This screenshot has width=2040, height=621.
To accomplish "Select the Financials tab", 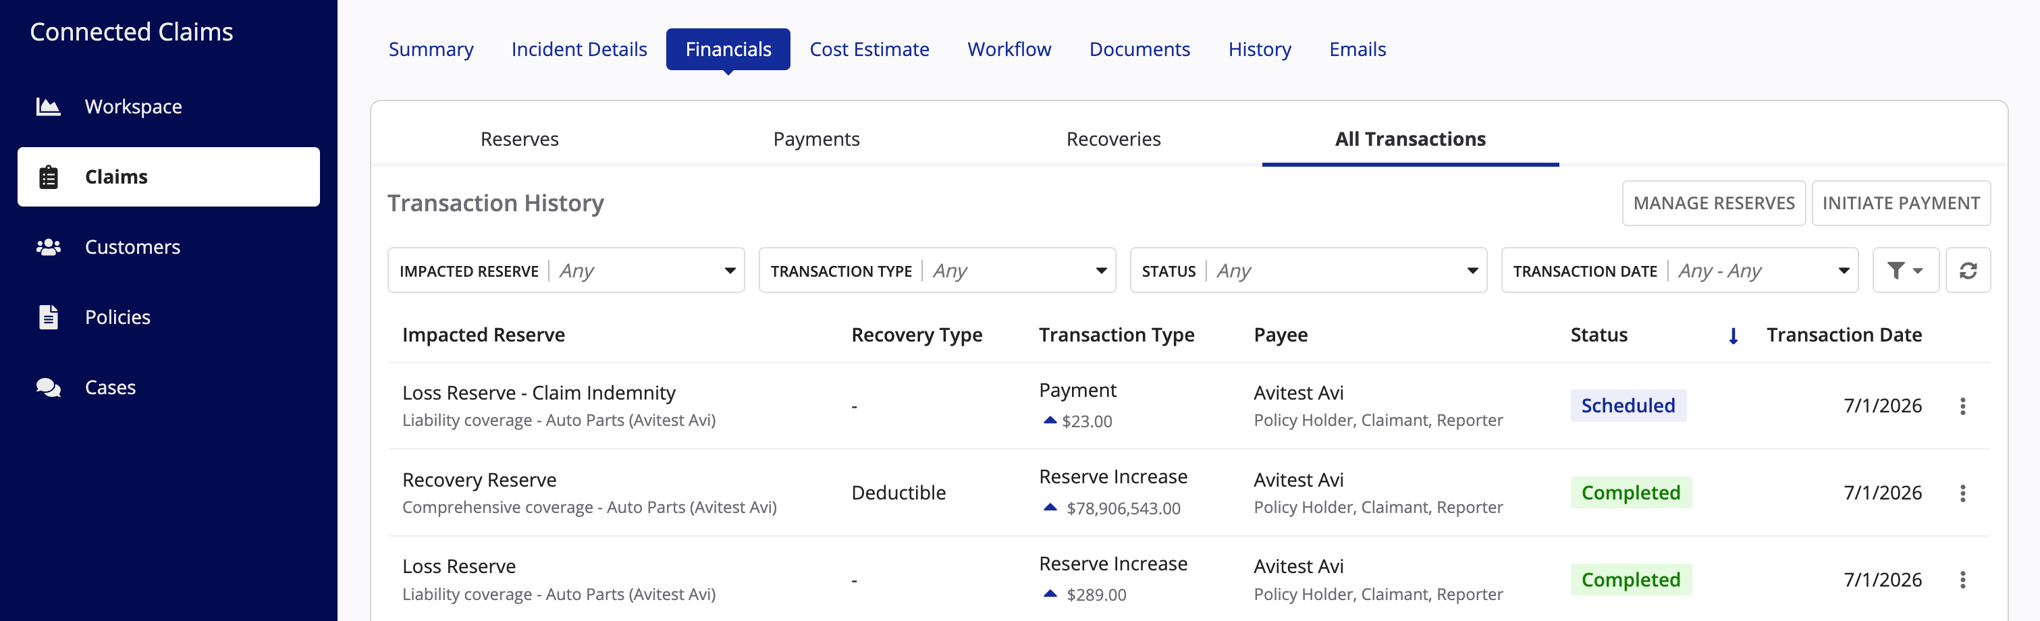I will coord(728,49).
